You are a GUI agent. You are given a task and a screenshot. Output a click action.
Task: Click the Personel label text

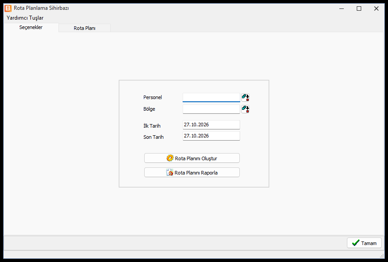tap(152, 97)
